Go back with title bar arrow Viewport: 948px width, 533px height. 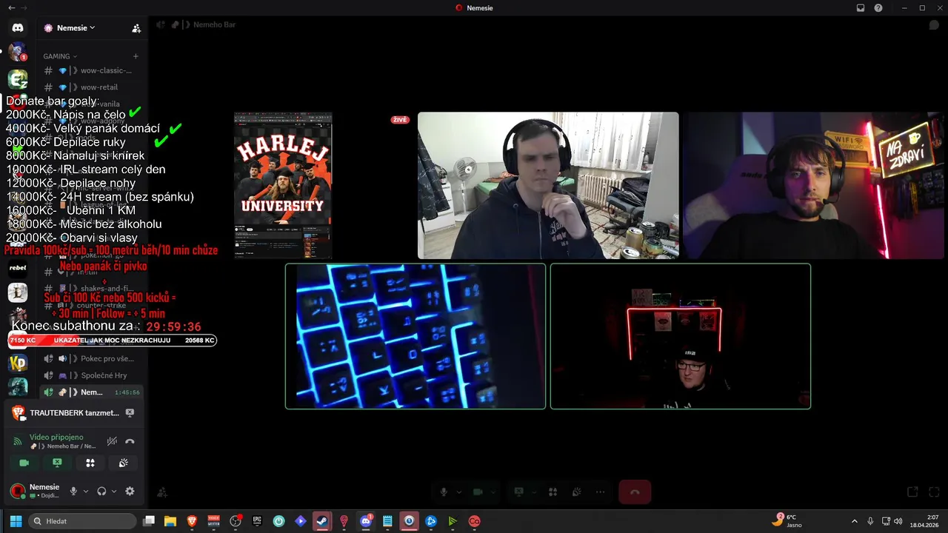click(x=11, y=8)
